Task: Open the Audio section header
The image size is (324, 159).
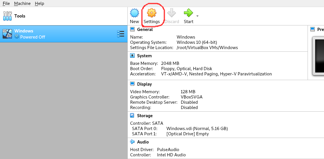Action: [143, 142]
